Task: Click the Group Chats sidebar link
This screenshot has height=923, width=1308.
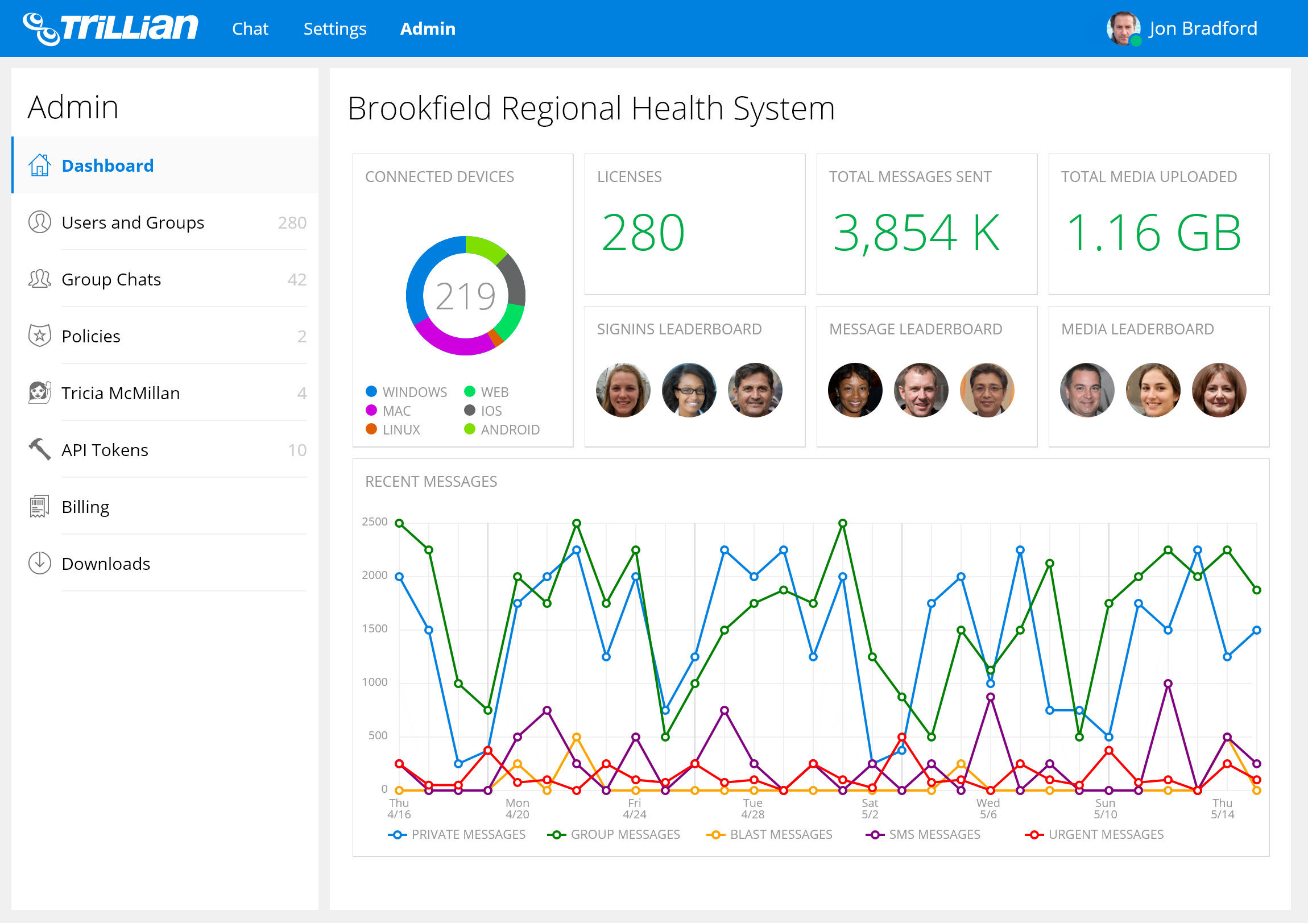Action: (x=111, y=279)
